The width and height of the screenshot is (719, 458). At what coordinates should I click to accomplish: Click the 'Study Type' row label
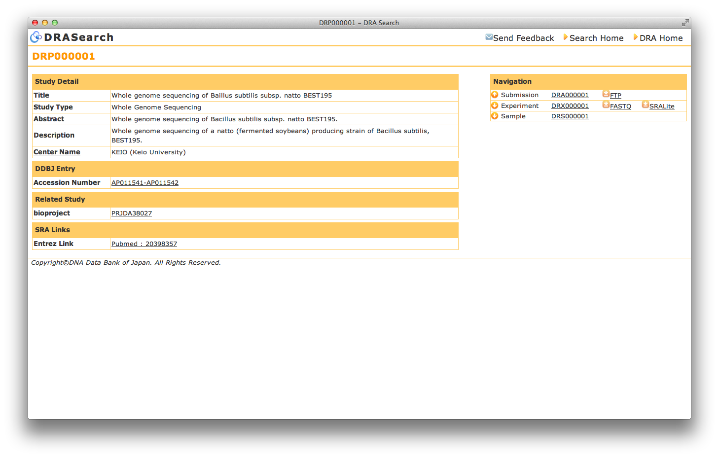point(53,107)
